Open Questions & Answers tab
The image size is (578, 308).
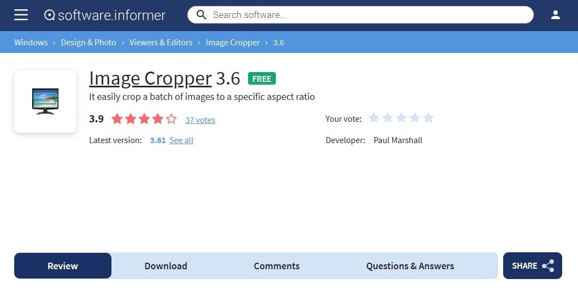(410, 265)
